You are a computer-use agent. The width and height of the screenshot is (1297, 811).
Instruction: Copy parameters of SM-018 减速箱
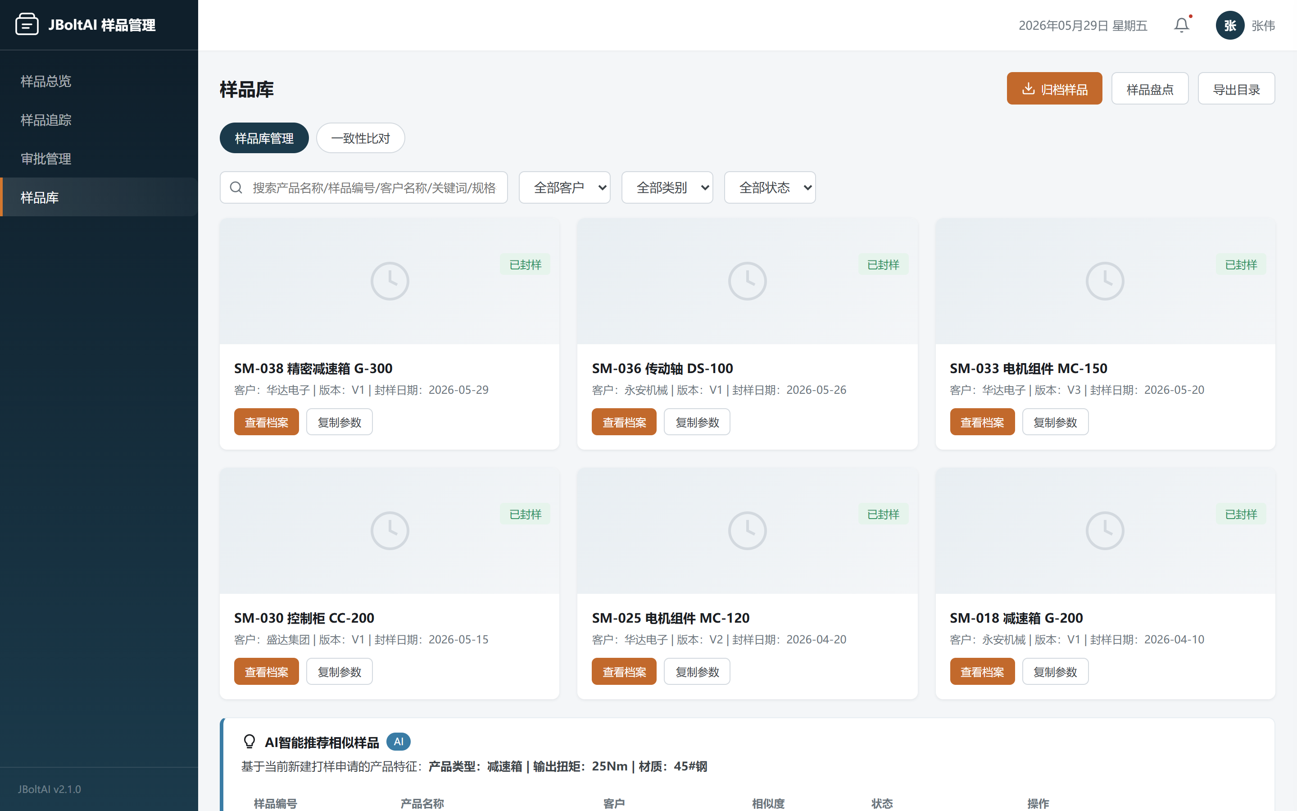pos(1055,671)
